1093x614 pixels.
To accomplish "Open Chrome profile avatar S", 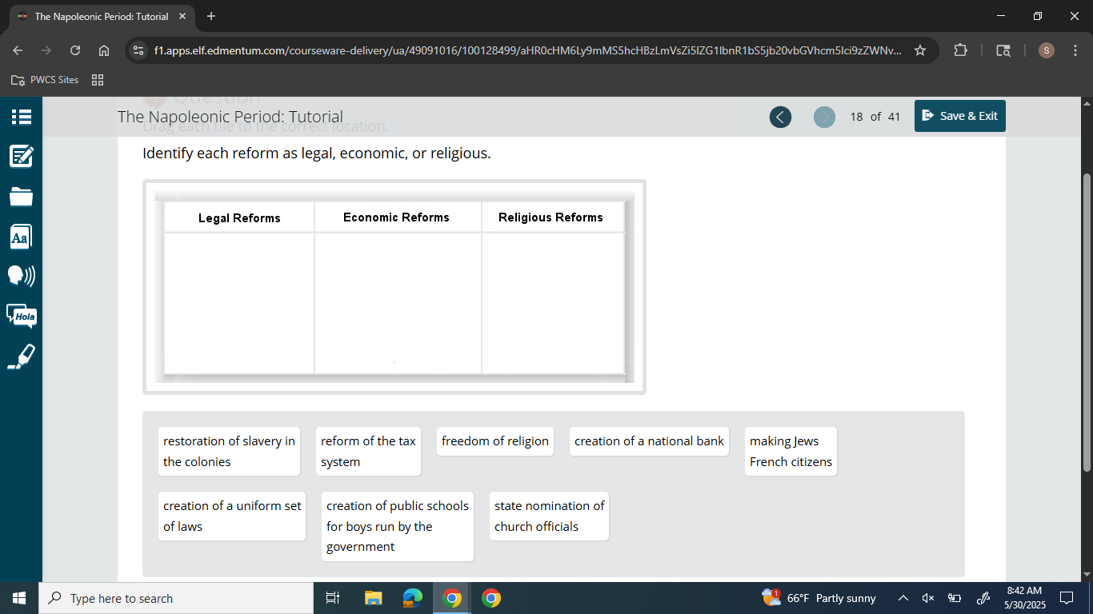I will pyautogui.click(x=1047, y=50).
